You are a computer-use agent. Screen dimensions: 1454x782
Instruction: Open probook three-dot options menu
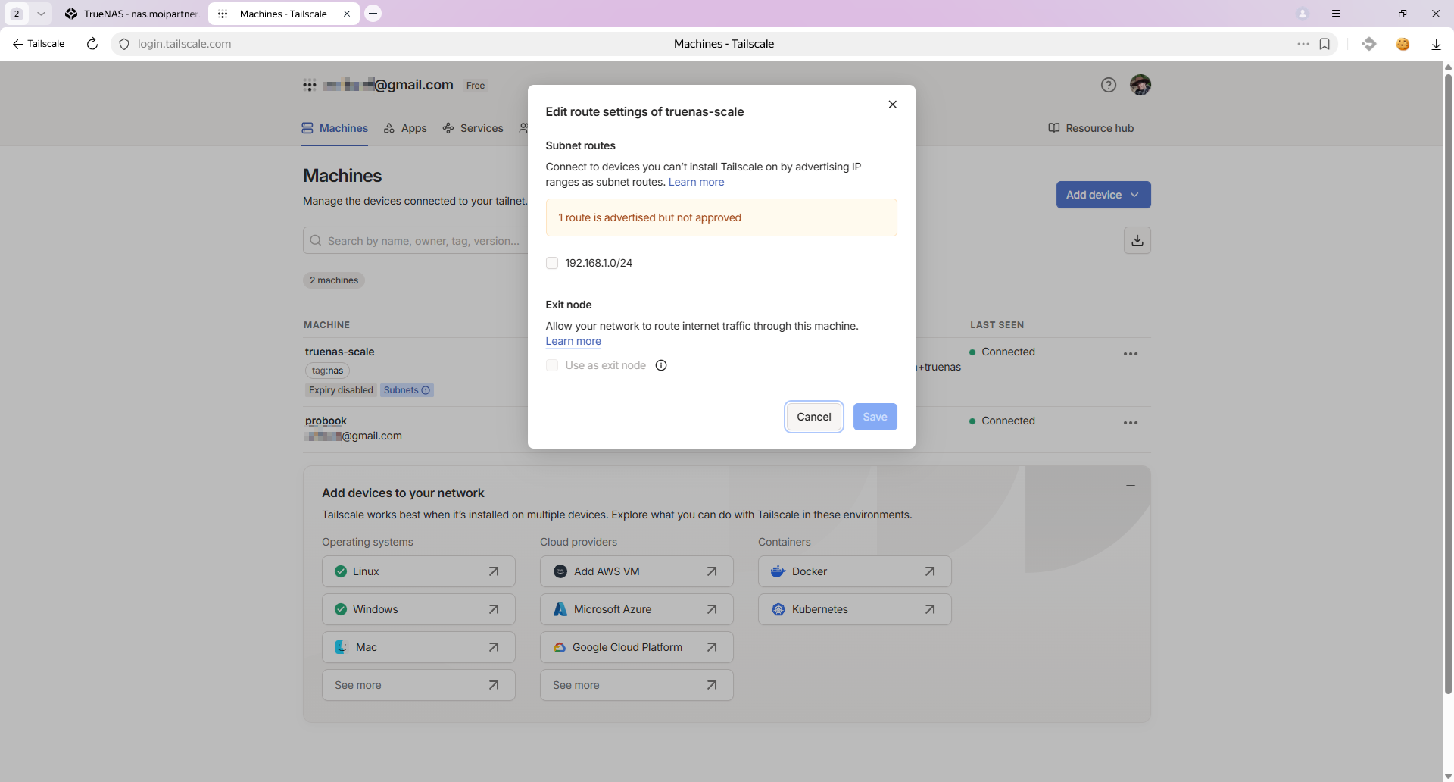1130,423
